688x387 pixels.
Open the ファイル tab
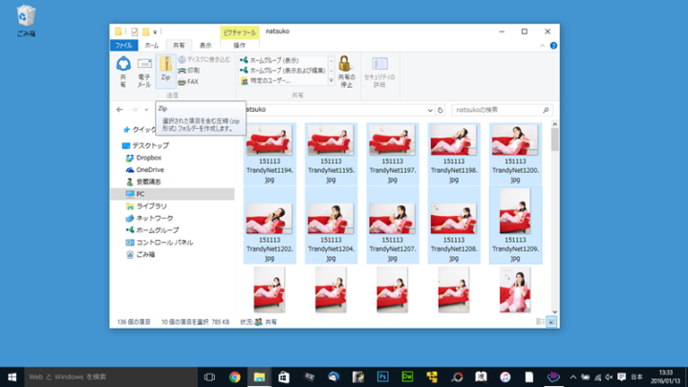[123, 45]
